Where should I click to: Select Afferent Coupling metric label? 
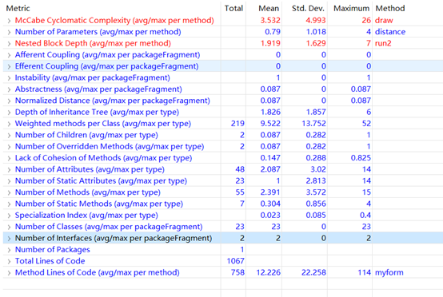(x=107, y=54)
